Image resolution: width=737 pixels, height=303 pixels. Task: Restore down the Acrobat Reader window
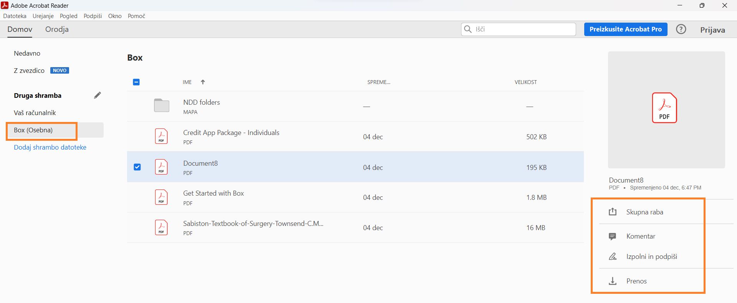[702, 5]
